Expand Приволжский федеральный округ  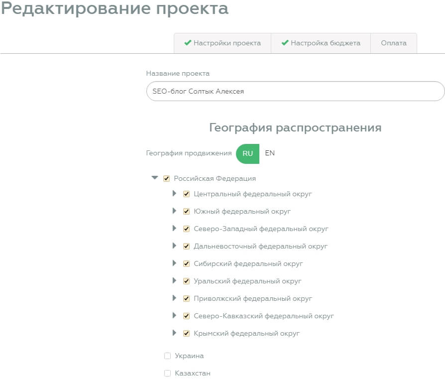coord(174,298)
